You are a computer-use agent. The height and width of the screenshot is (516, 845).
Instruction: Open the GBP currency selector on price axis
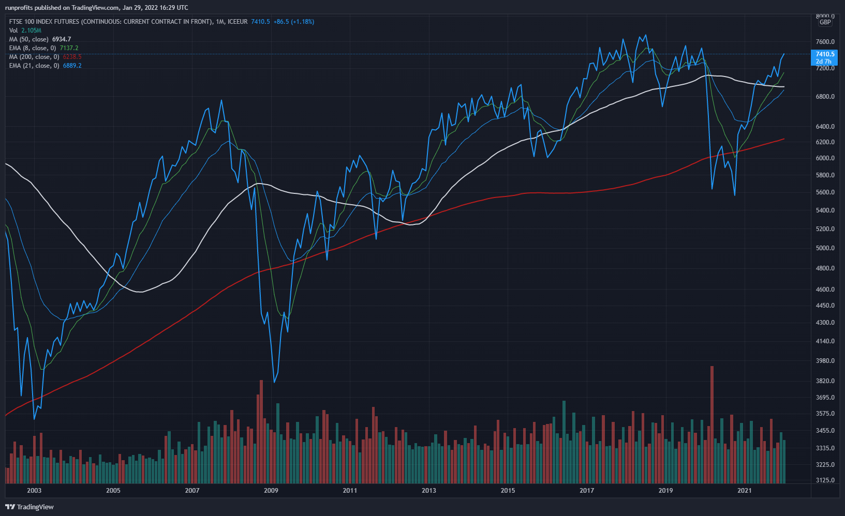(x=825, y=22)
